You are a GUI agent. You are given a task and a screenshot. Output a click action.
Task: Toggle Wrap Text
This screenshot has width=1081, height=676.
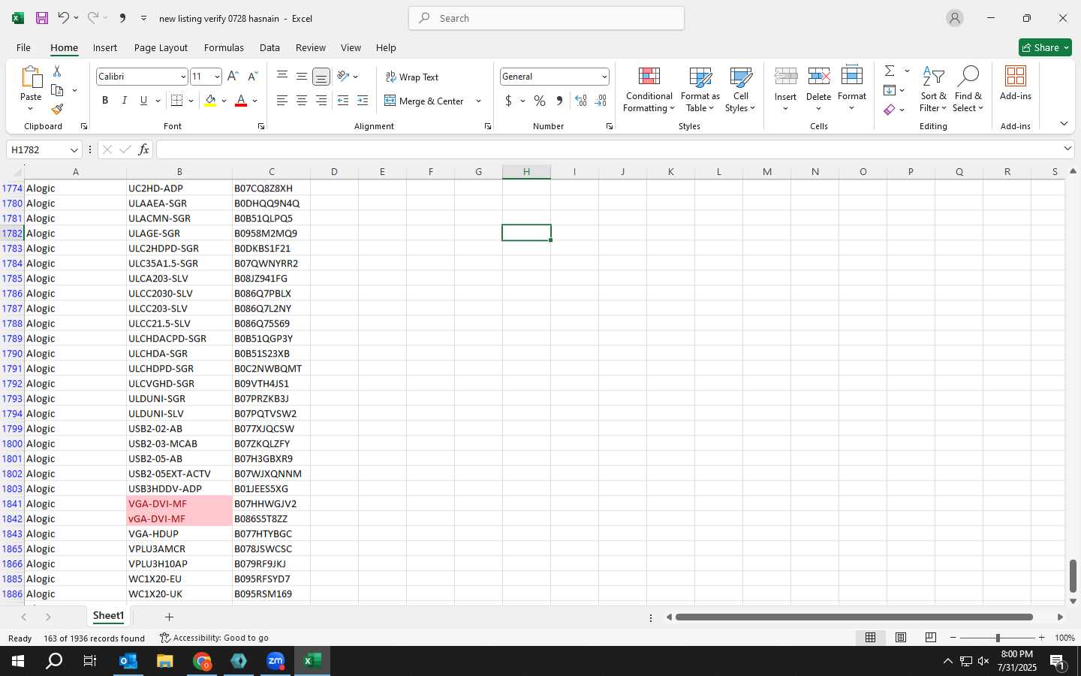(412, 77)
